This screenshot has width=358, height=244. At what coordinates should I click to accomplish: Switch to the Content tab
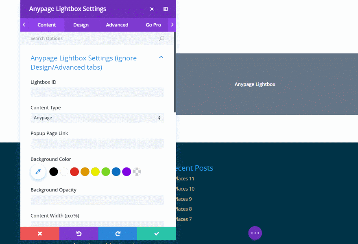pos(46,25)
